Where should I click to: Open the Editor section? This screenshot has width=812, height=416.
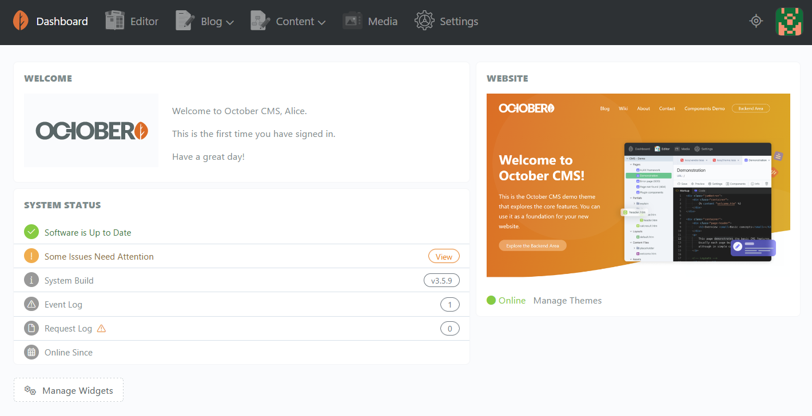(144, 22)
